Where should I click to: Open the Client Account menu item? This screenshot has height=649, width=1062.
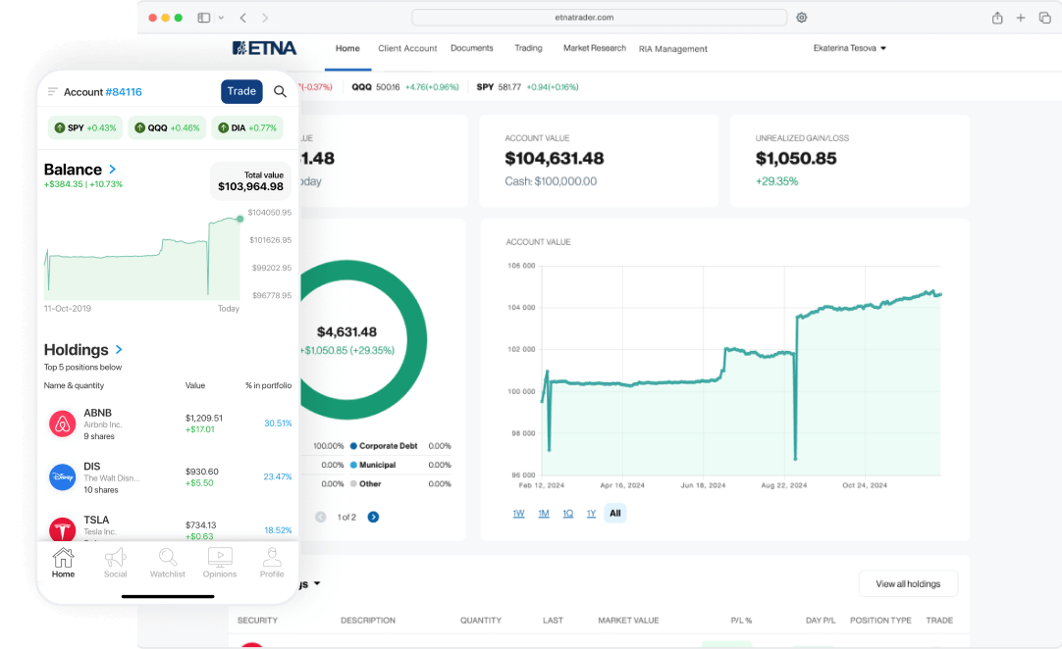pos(407,48)
